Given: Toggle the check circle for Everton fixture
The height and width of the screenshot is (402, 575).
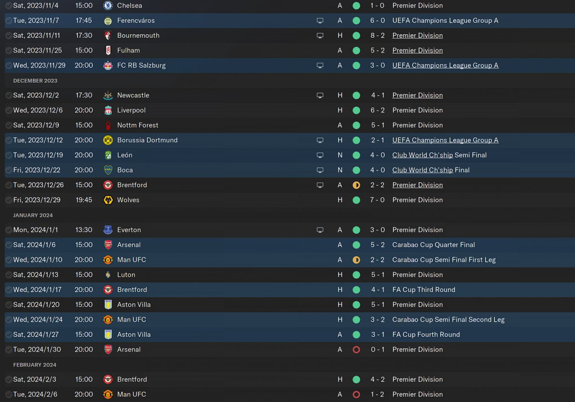Looking at the screenshot, I should pyautogui.click(x=9, y=230).
